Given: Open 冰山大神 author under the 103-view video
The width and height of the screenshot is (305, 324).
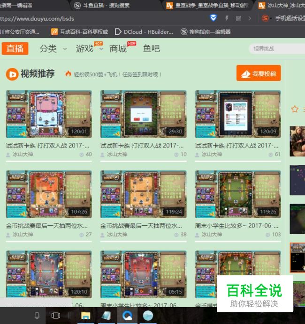Looking at the screenshot, I should 212,235.
